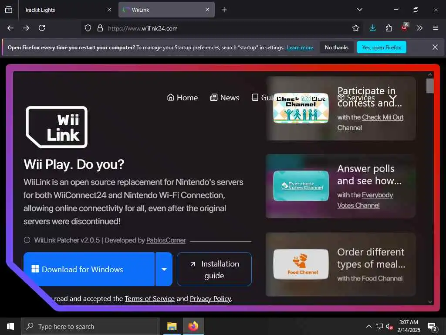The image size is (446, 335).
Task: Open the Firefox downloads panel
Action: (373, 28)
